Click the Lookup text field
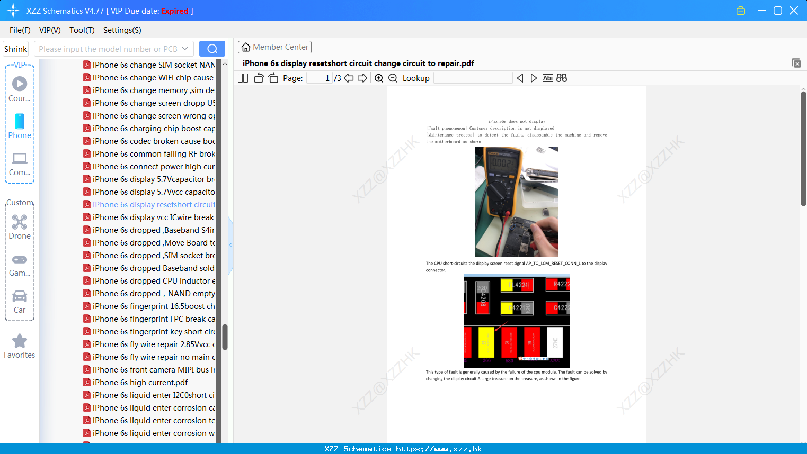The image size is (807, 454). (473, 78)
